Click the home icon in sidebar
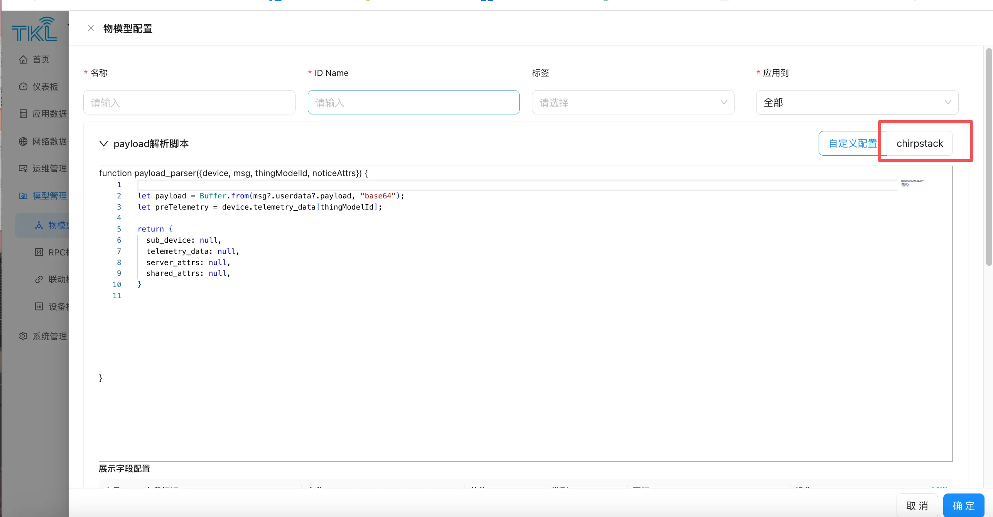This screenshot has height=517, width=993. pos(23,59)
